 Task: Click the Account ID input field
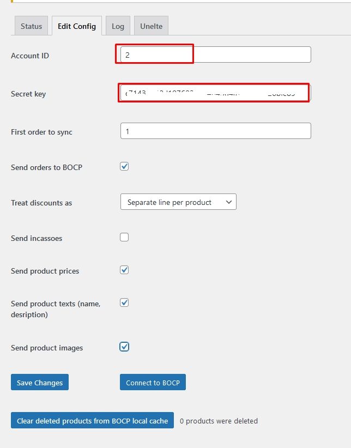pyautogui.click(x=215, y=55)
